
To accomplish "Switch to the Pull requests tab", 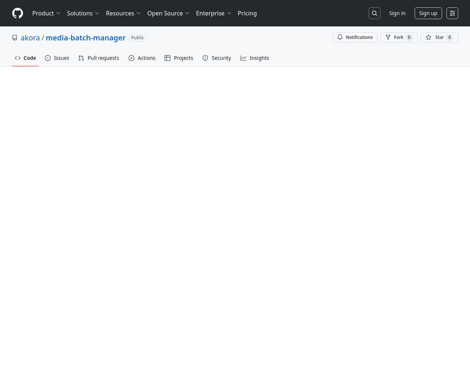I will coord(99,58).
